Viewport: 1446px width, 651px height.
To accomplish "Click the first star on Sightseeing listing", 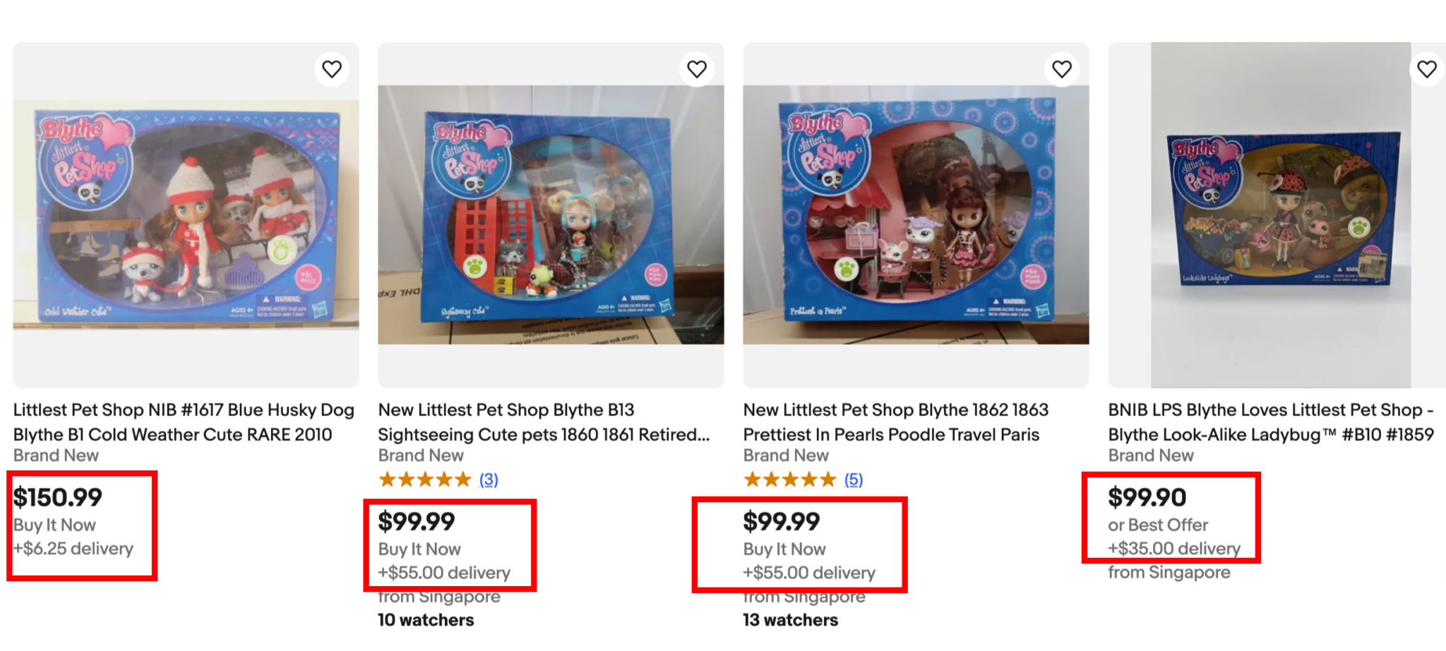I will [387, 480].
